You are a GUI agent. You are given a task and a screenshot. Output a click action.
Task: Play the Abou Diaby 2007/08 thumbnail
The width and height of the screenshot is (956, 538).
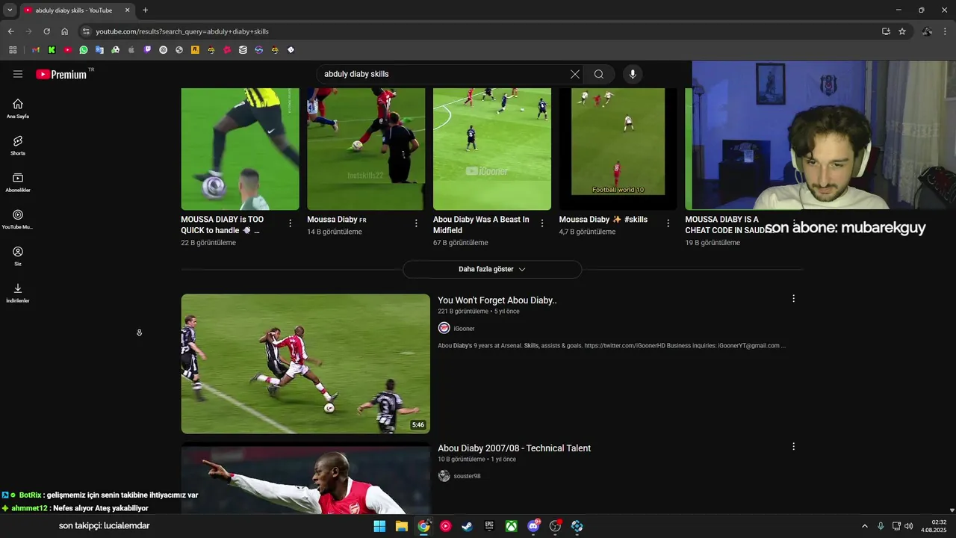pyautogui.click(x=305, y=478)
